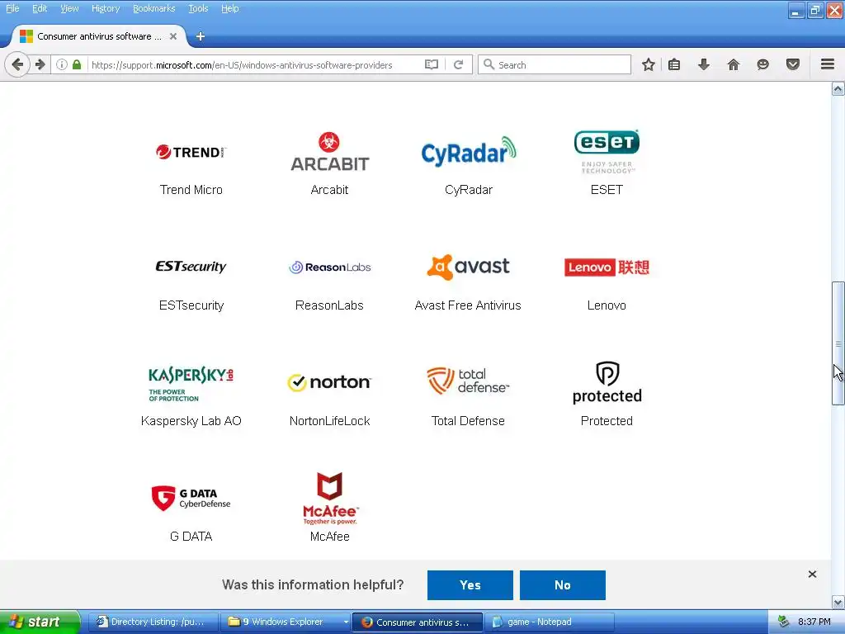Go to the Home page icon
This screenshot has width=845, height=634.
tap(733, 64)
